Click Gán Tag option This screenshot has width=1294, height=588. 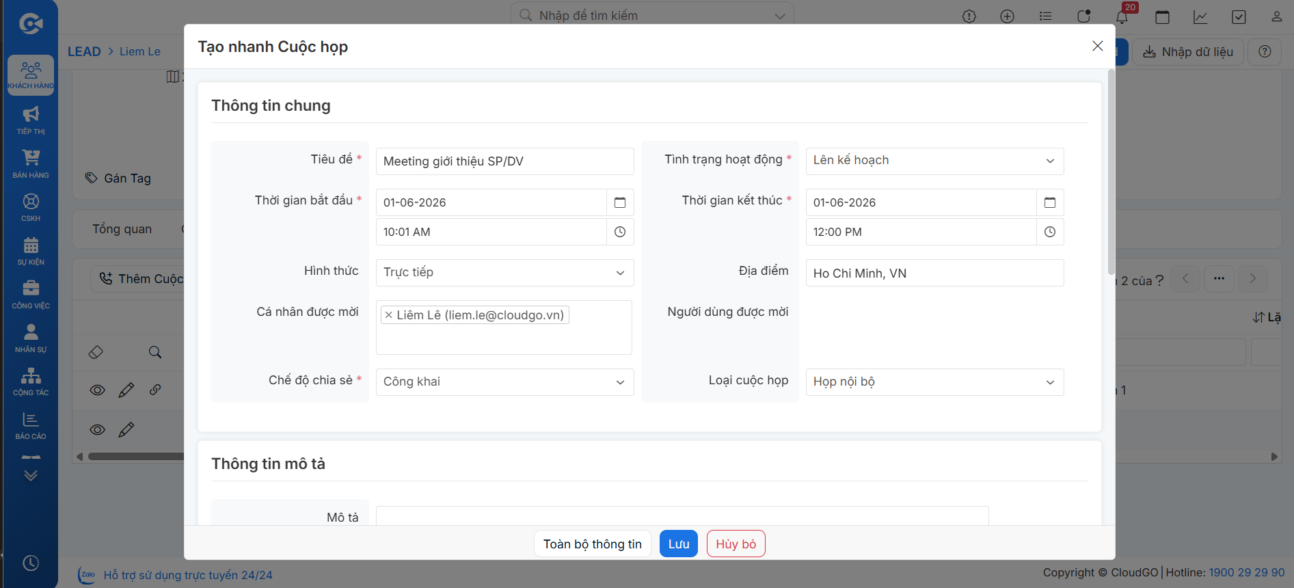(118, 178)
